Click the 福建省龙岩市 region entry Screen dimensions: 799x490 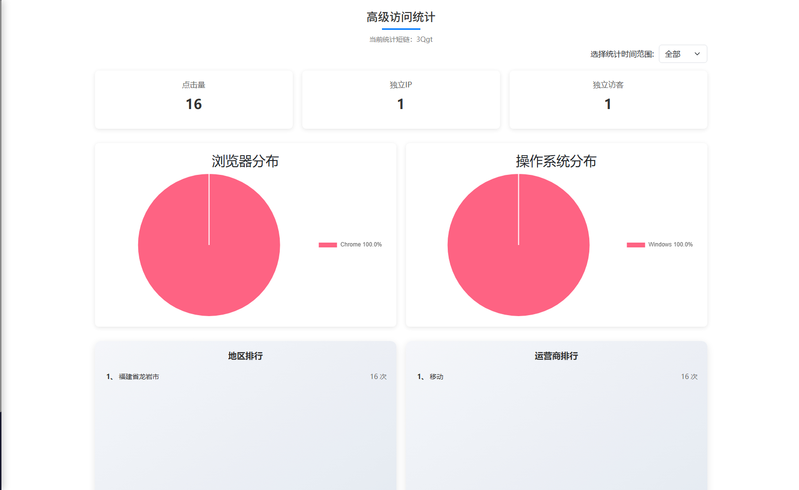click(x=139, y=377)
